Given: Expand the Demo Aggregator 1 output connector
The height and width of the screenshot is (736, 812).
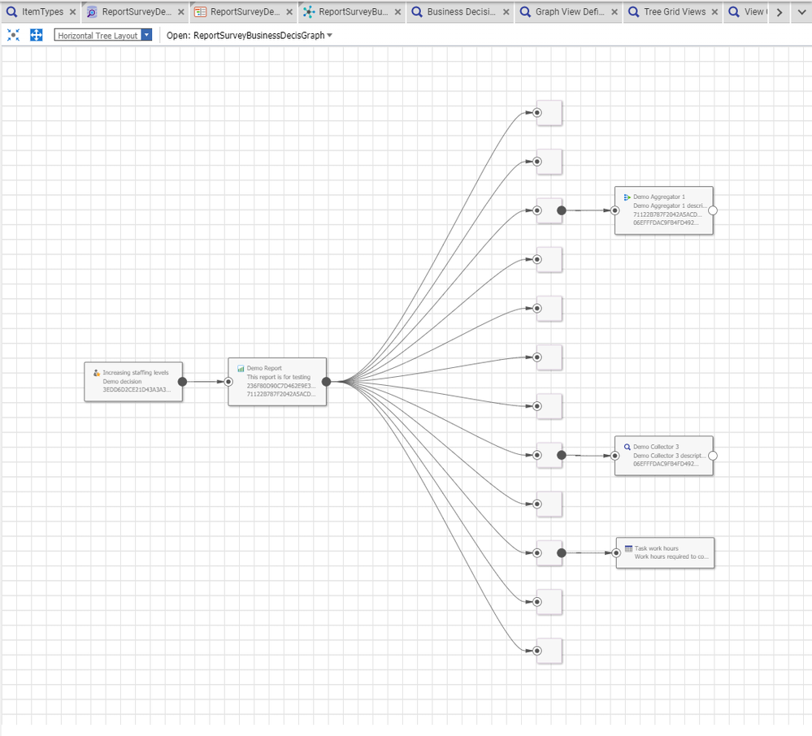Looking at the screenshot, I should [x=713, y=210].
